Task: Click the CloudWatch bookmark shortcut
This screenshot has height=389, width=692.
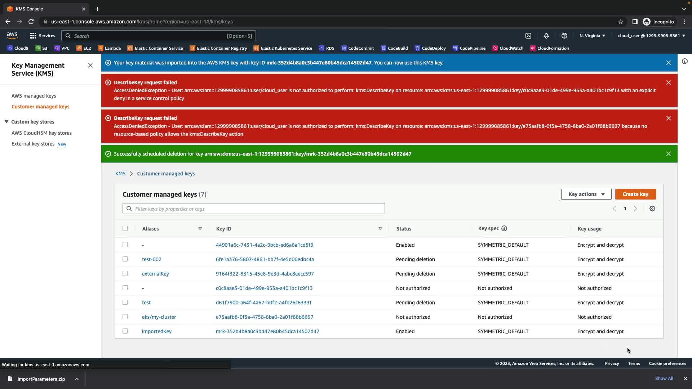Action: click(508, 48)
